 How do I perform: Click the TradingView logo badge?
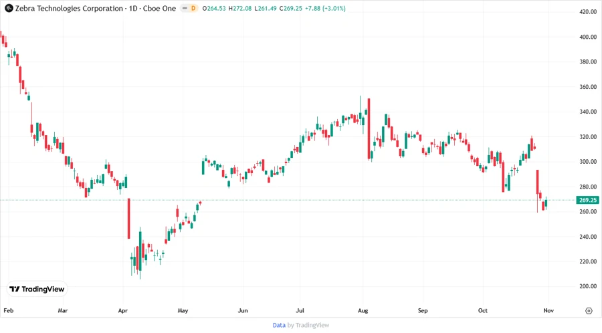[37, 289]
